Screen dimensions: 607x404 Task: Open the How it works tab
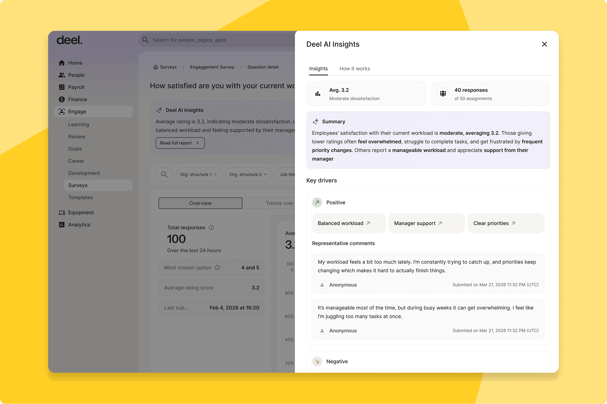pos(354,69)
